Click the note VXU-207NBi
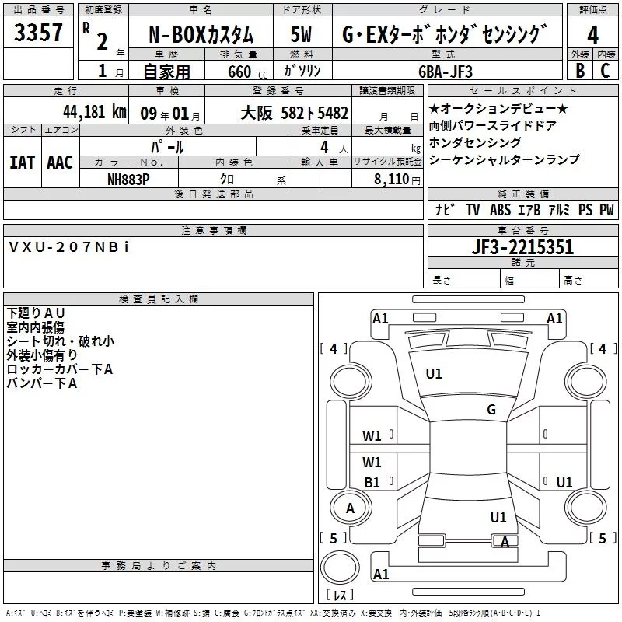The image size is (622, 622). coord(68,247)
